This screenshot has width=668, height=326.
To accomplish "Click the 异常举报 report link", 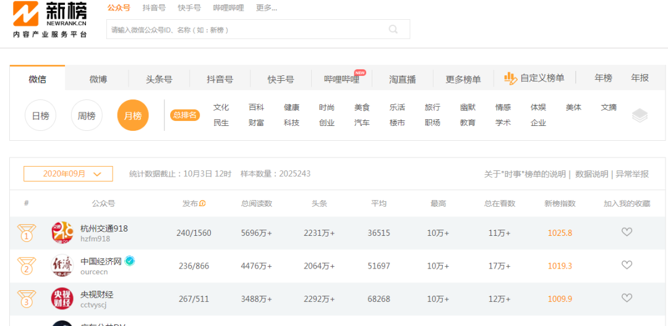I will pos(632,174).
